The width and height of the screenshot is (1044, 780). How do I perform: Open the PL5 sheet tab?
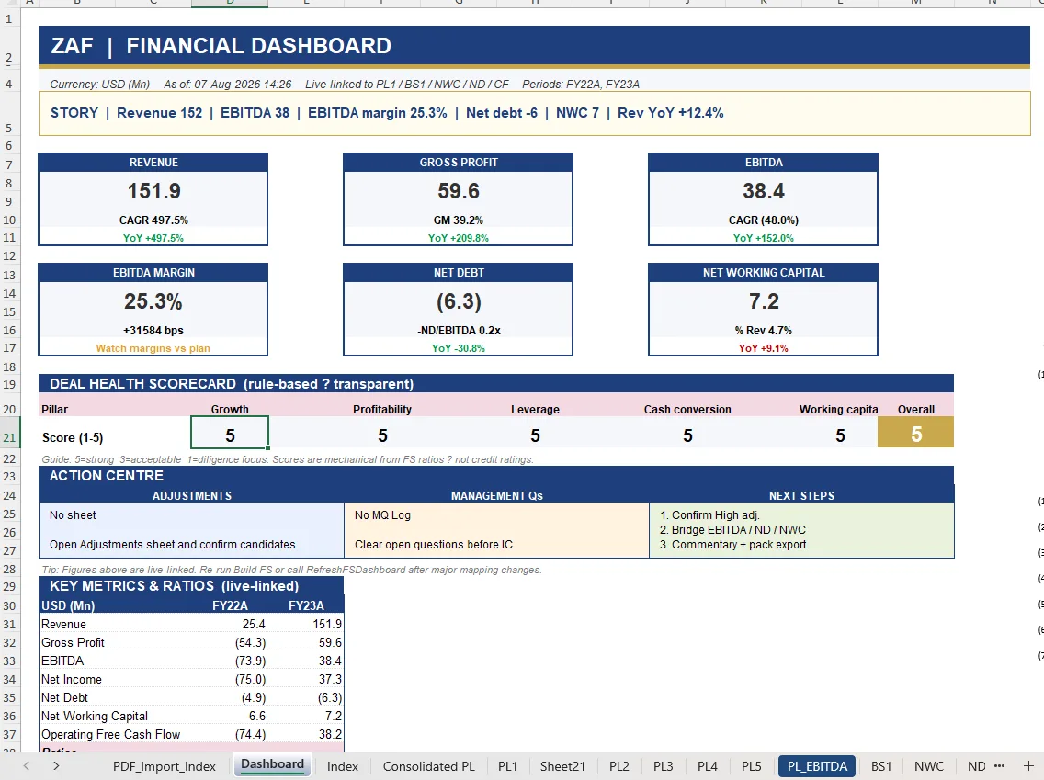751,766
